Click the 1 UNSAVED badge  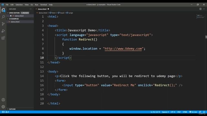pos(25,13)
